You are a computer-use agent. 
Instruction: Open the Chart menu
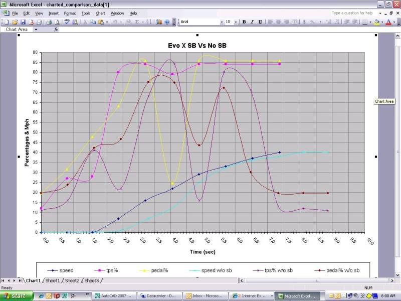100,14
